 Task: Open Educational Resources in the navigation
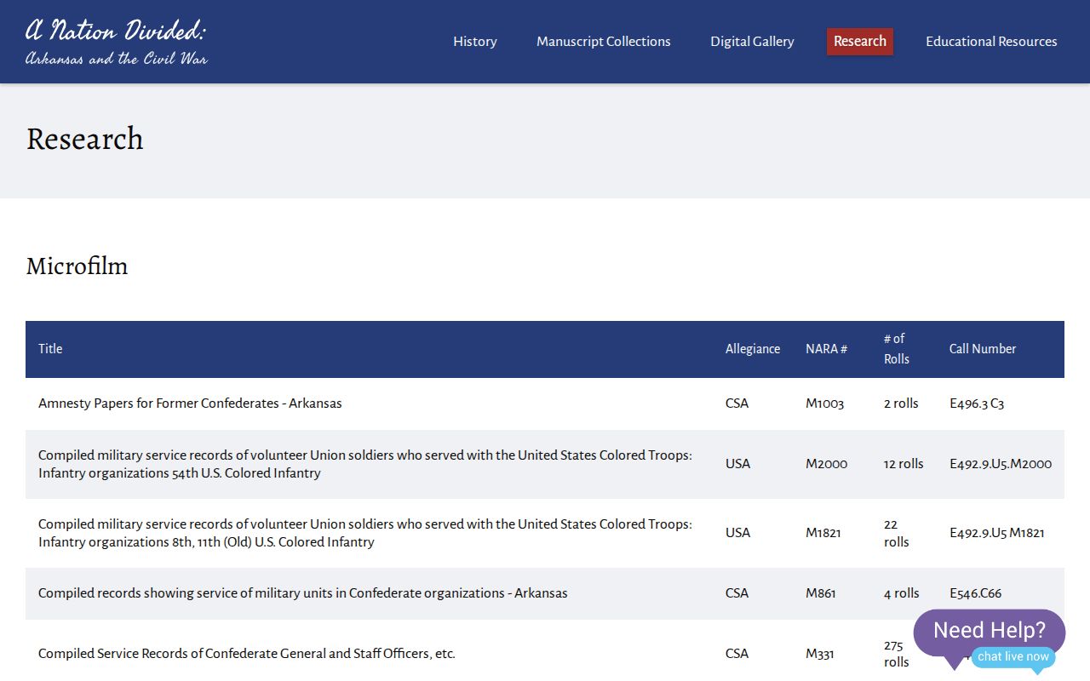point(991,41)
